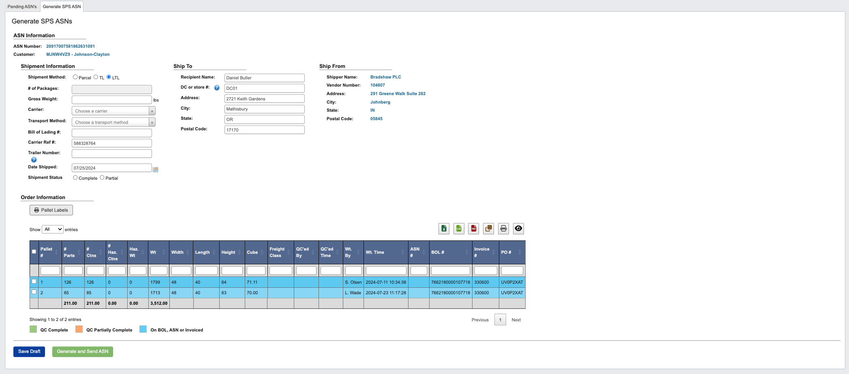Image resolution: width=849 pixels, height=374 pixels.
Task: Print the order table
Action: (503, 228)
